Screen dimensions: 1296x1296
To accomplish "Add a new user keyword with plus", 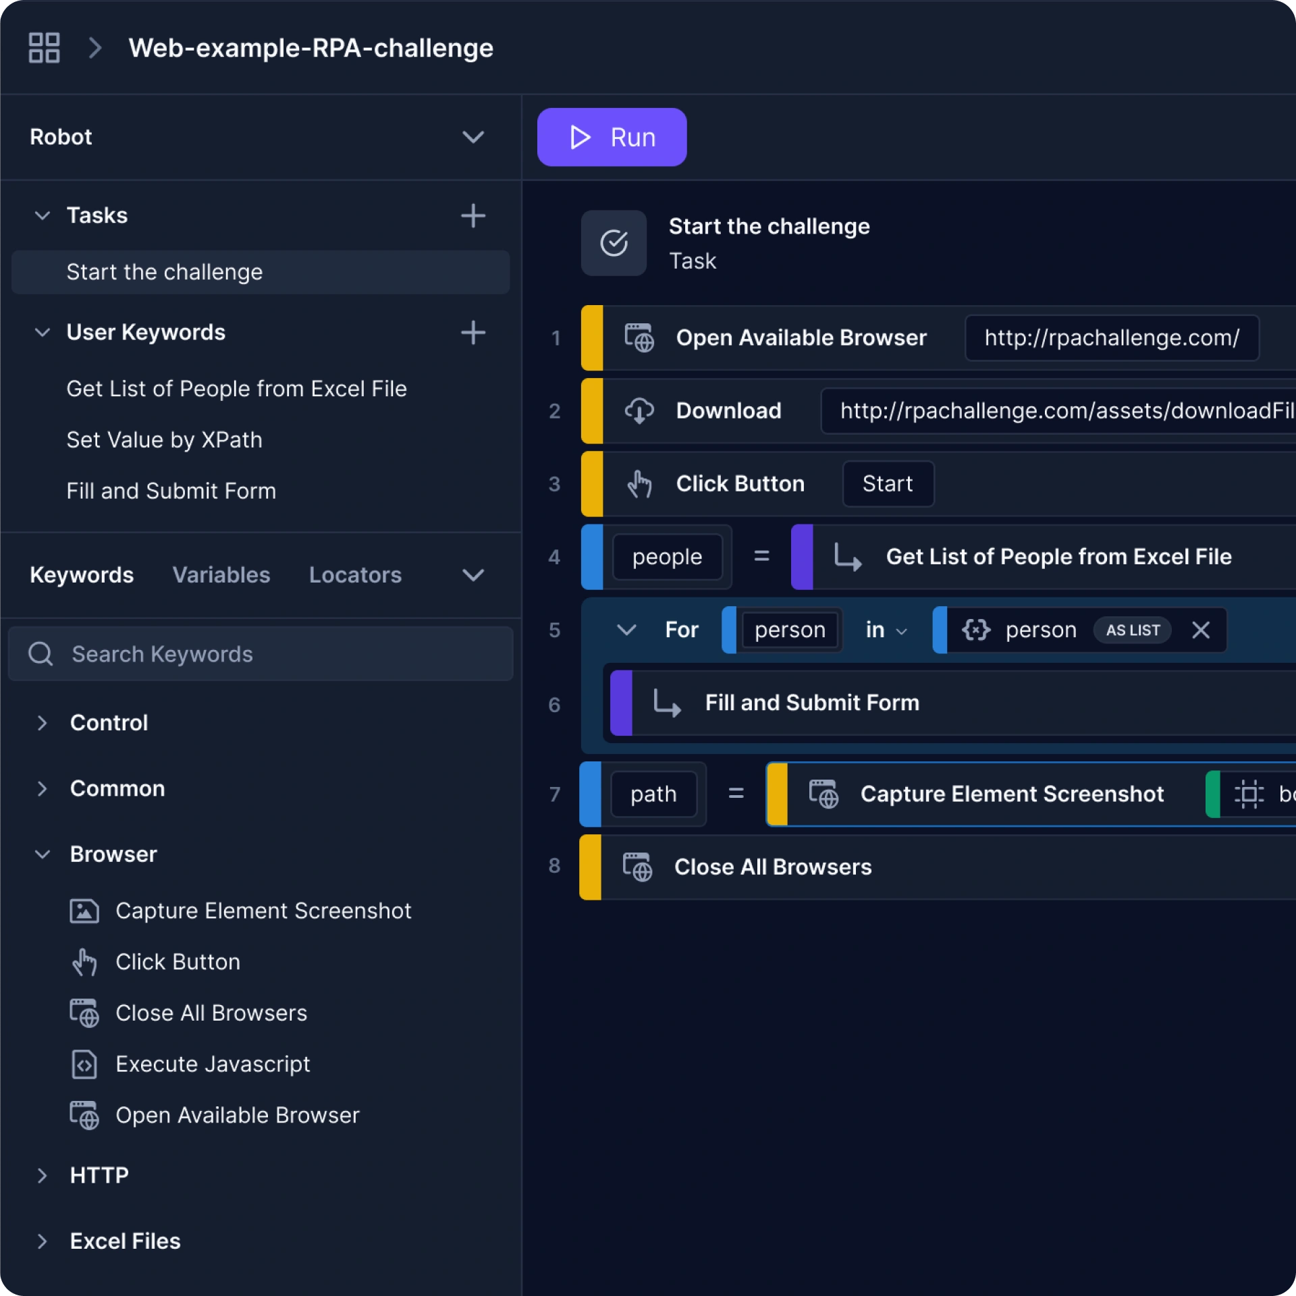I will (473, 333).
